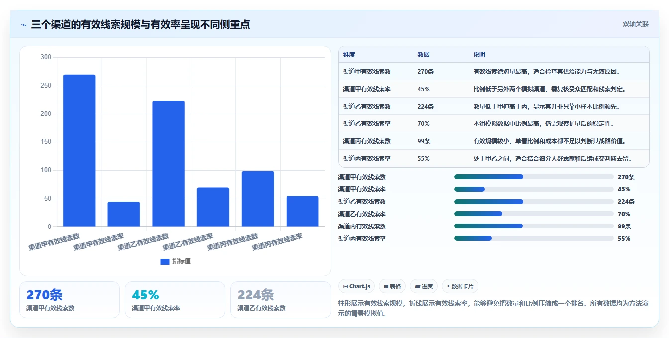Click the 70% value beside the progress bar
The image size is (669, 338).
click(x=624, y=214)
